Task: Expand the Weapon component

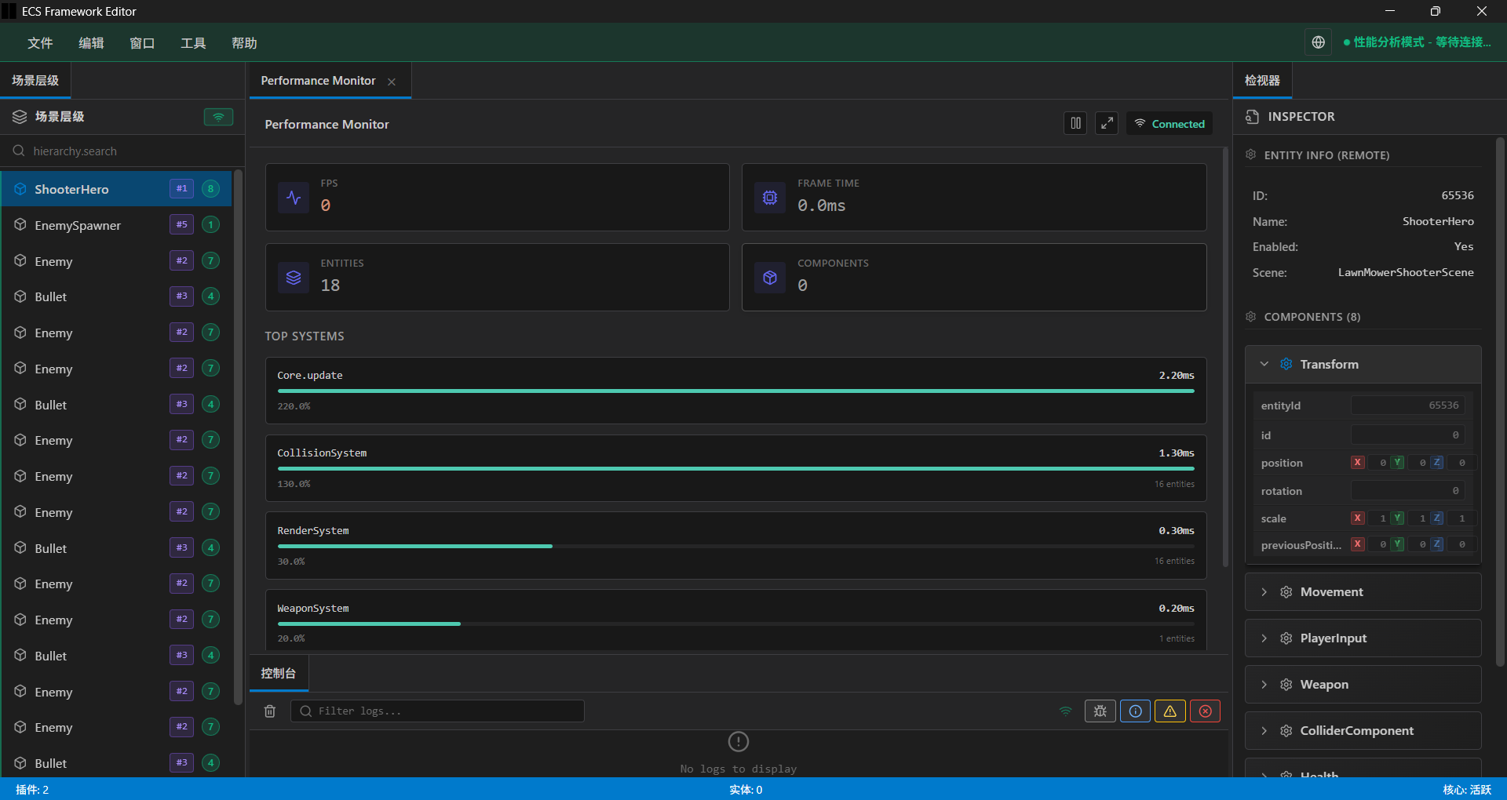Action: click(1264, 684)
